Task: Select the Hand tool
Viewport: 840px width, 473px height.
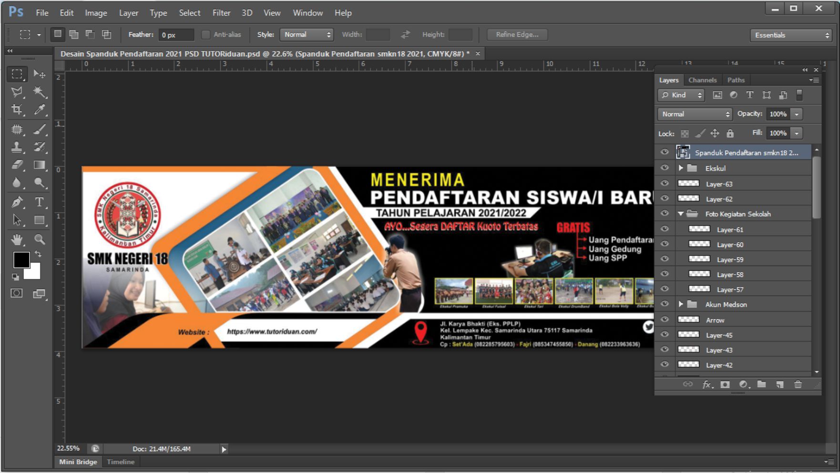Action: coord(16,239)
